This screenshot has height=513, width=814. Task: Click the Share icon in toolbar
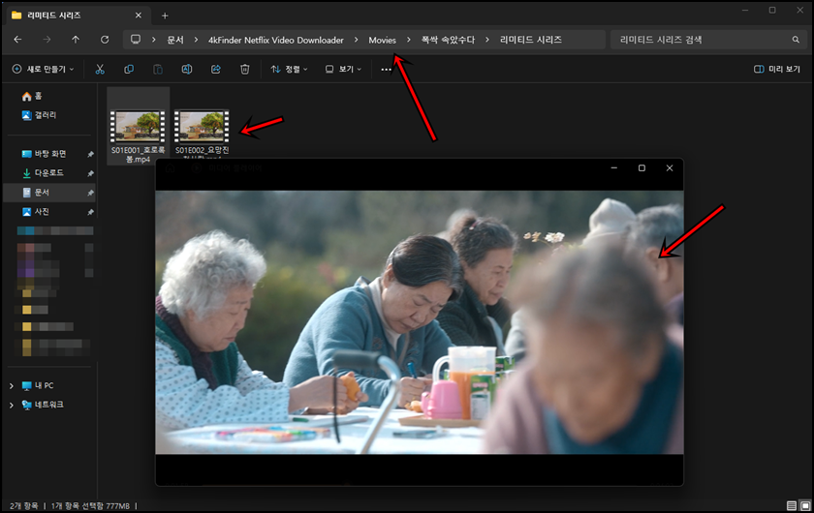point(216,69)
